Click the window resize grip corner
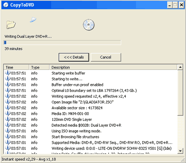The height and width of the screenshot is (163, 186). coord(183,160)
